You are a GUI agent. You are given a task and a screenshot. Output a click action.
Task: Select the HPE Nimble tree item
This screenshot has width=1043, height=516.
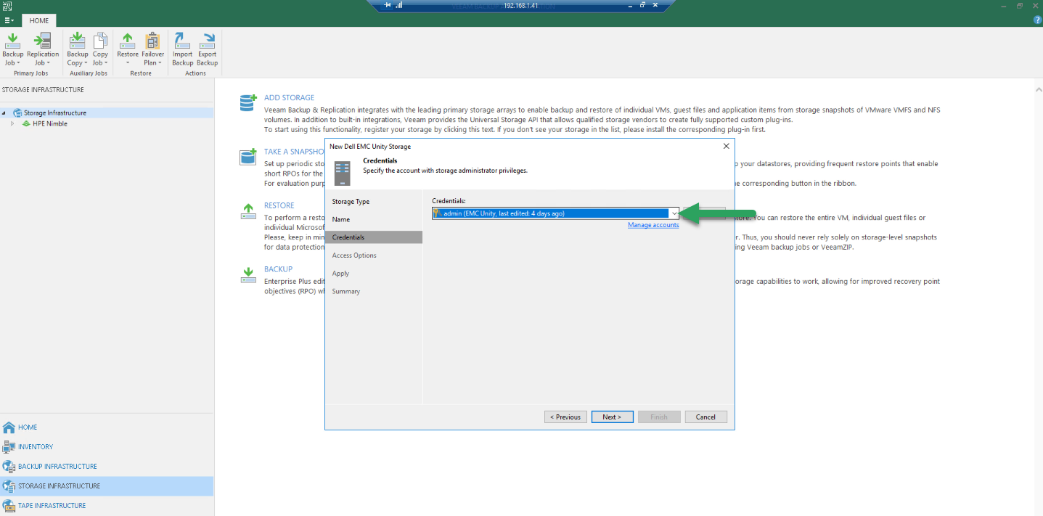click(50, 123)
